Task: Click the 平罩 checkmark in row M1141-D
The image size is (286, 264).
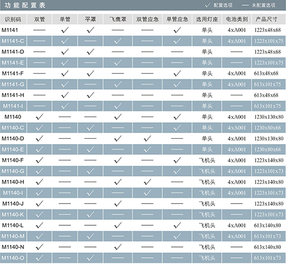Action: (90, 51)
